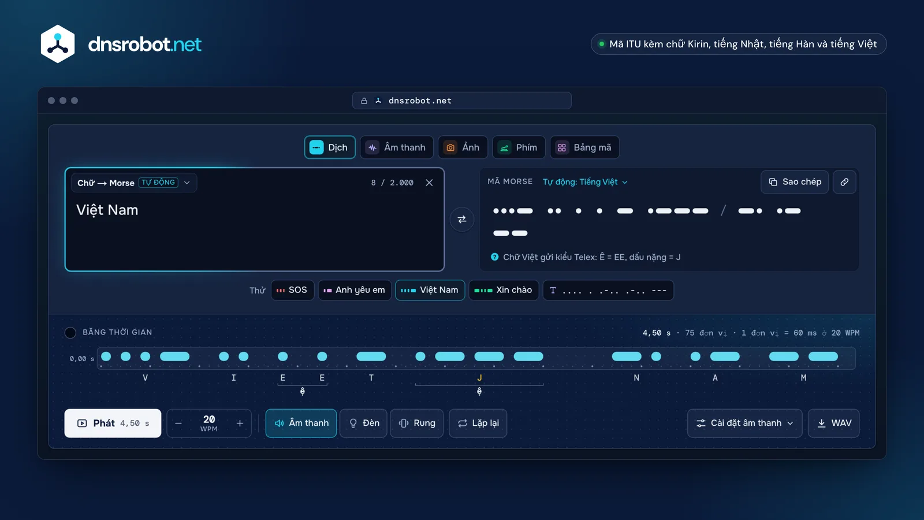Click the 8 / 2.000 character counter
This screenshot has width=924, height=520.
coord(392,183)
